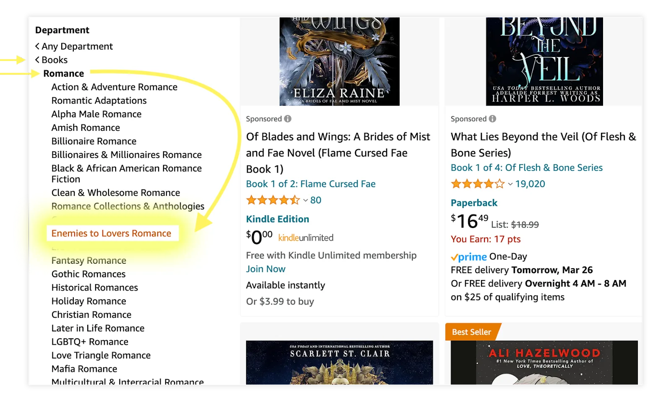Click the info icon beside Sponsored on Of Blades and Wings
The height and width of the screenshot is (402, 671).
(x=288, y=119)
